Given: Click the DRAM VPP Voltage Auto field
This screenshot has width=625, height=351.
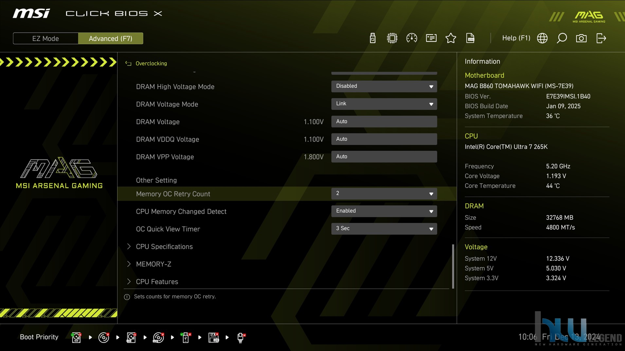Looking at the screenshot, I should 384,157.
